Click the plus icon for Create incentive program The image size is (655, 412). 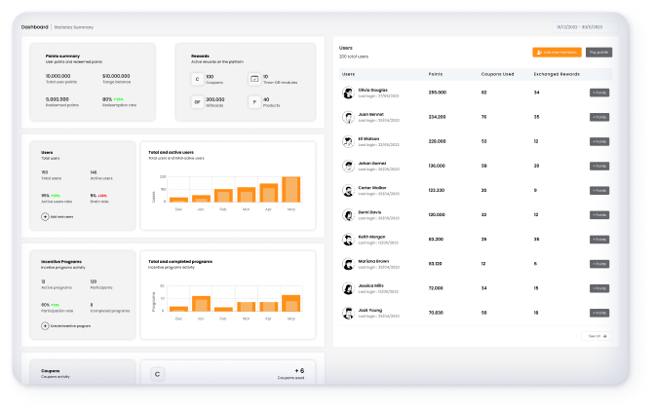pyautogui.click(x=45, y=325)
